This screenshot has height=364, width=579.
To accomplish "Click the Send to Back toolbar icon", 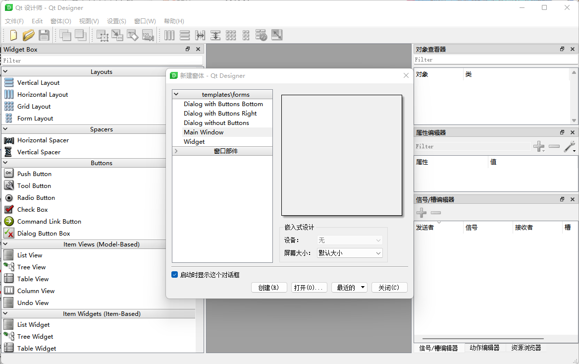I will (65, 35).
